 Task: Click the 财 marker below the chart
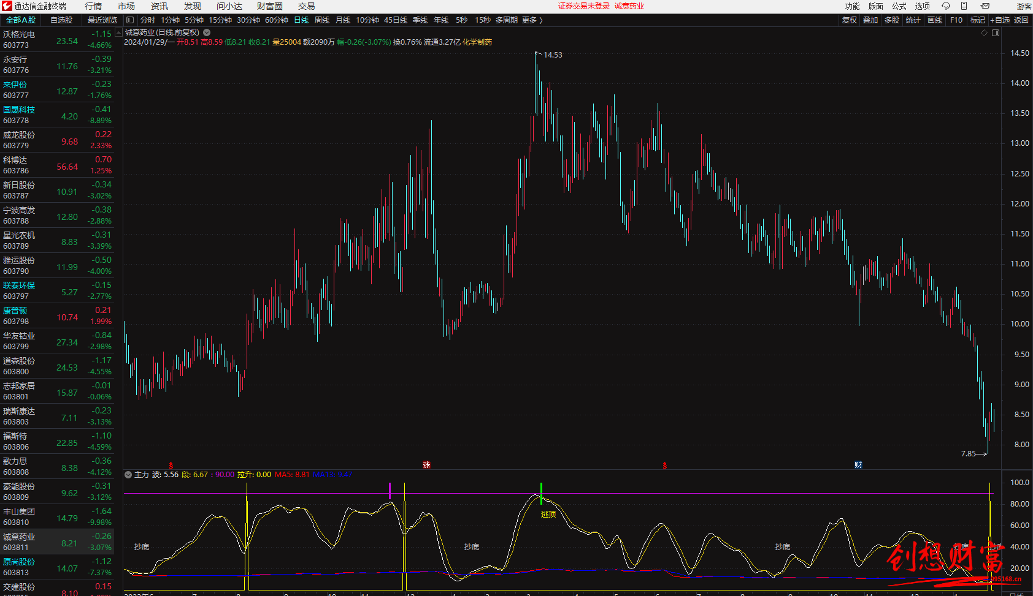pos(858,465)
